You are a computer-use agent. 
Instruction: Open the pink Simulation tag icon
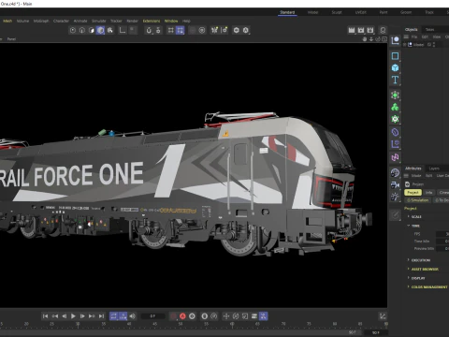tap(395, 157)
